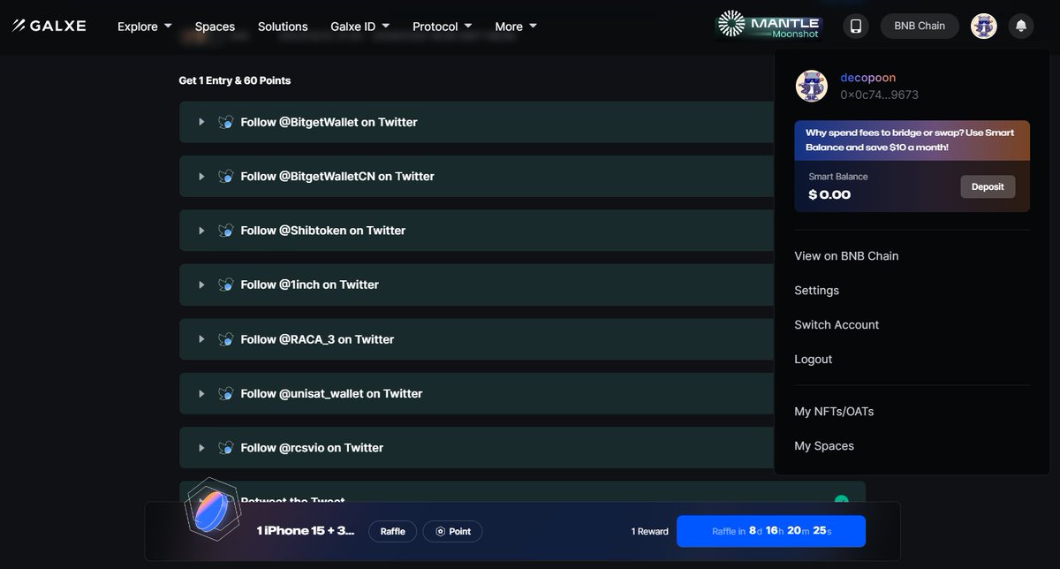Screen dimensions: 1060x569
Task: Expand Follow @BitgetWalletCN task arrow
Action: 201,176
